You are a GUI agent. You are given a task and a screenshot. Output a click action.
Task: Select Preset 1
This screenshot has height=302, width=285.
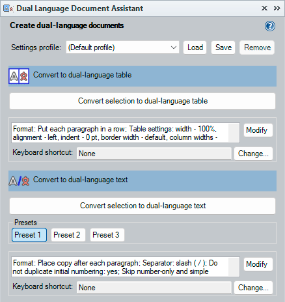29,235
